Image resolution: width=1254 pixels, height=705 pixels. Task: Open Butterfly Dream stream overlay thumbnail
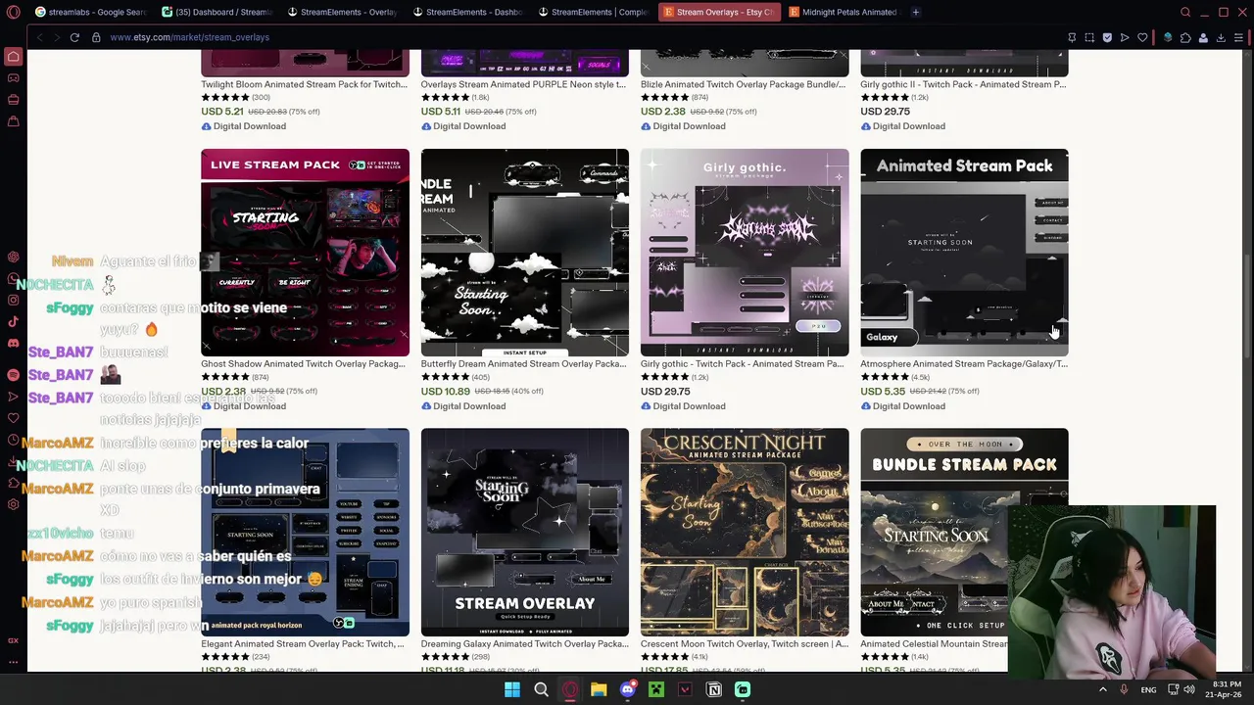tap(525, 253)
